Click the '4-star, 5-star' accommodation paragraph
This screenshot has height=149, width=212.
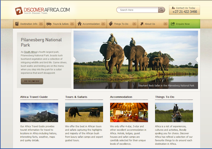(x=128, y=135)
